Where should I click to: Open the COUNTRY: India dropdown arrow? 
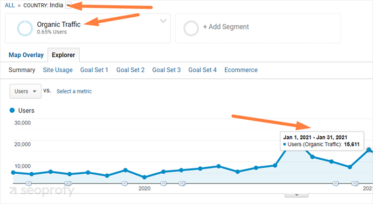(69, 5)
